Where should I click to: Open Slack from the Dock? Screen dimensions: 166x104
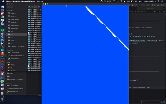pos(2,20)
